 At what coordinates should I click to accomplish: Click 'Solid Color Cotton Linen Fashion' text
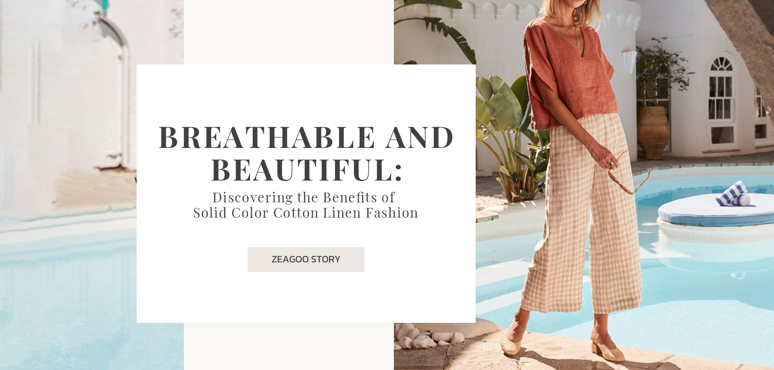(306, 213)
